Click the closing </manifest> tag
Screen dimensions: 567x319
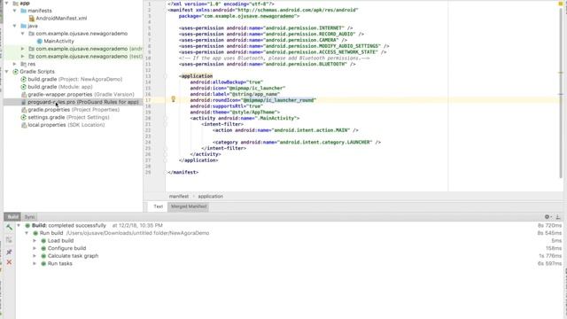pyautogui.click(x=183, y=172)
